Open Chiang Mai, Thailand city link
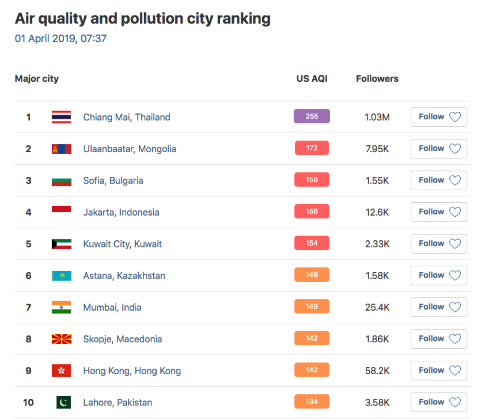The image size is (481, 419). tap(127, 117)
